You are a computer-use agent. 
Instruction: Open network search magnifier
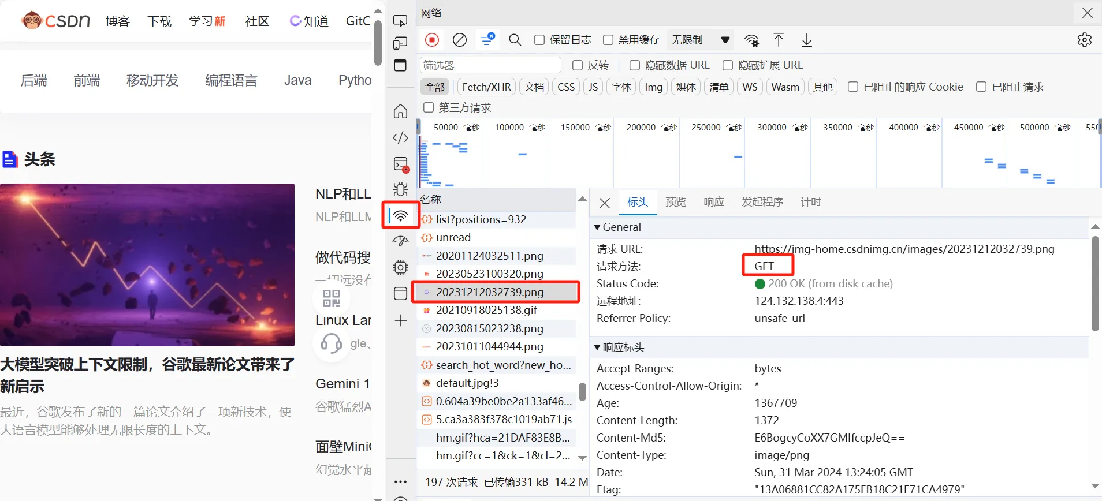(x=515, y=40)
